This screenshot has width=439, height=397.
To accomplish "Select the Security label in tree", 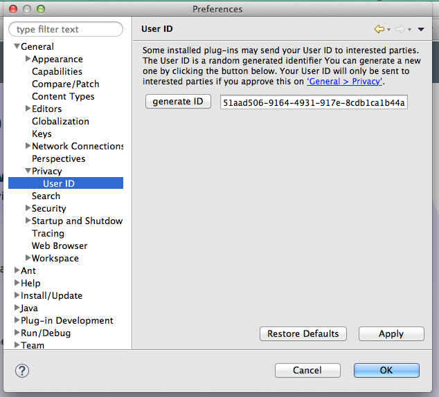I will [x=48, y=208].
